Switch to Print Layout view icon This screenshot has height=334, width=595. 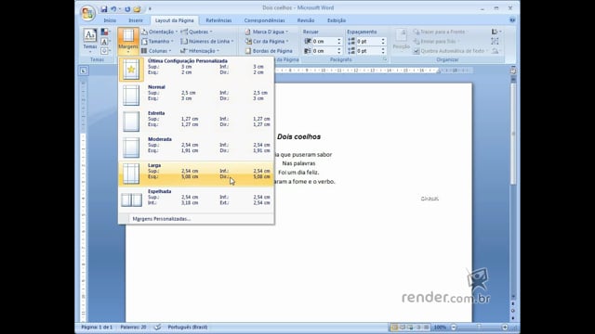point(394,328)
